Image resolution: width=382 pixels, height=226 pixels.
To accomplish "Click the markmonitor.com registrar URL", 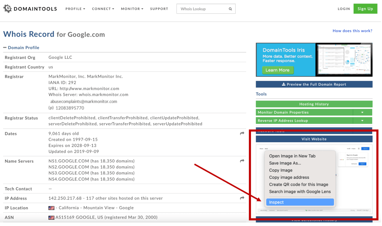I will coord(90,89).
